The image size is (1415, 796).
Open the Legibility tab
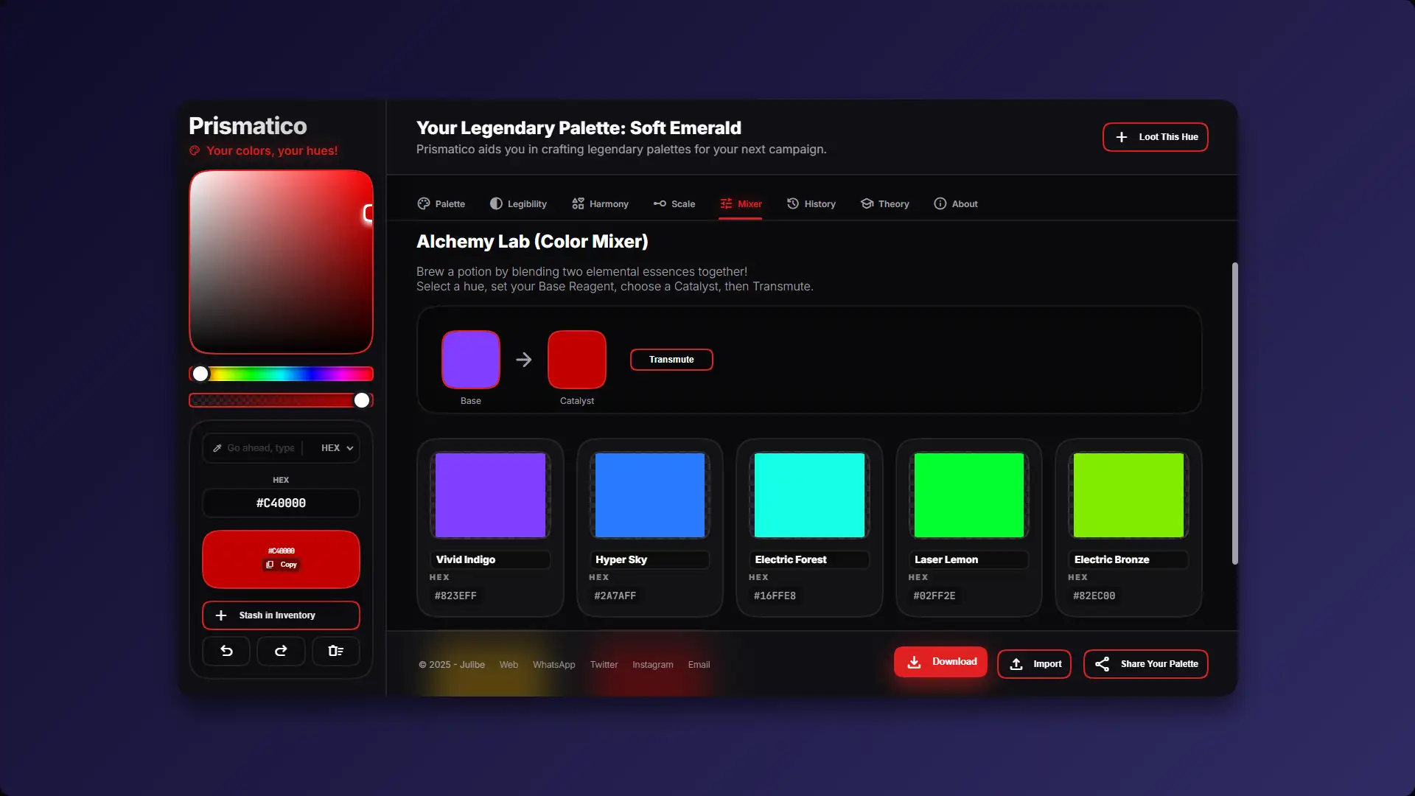[x=518, y=204]
